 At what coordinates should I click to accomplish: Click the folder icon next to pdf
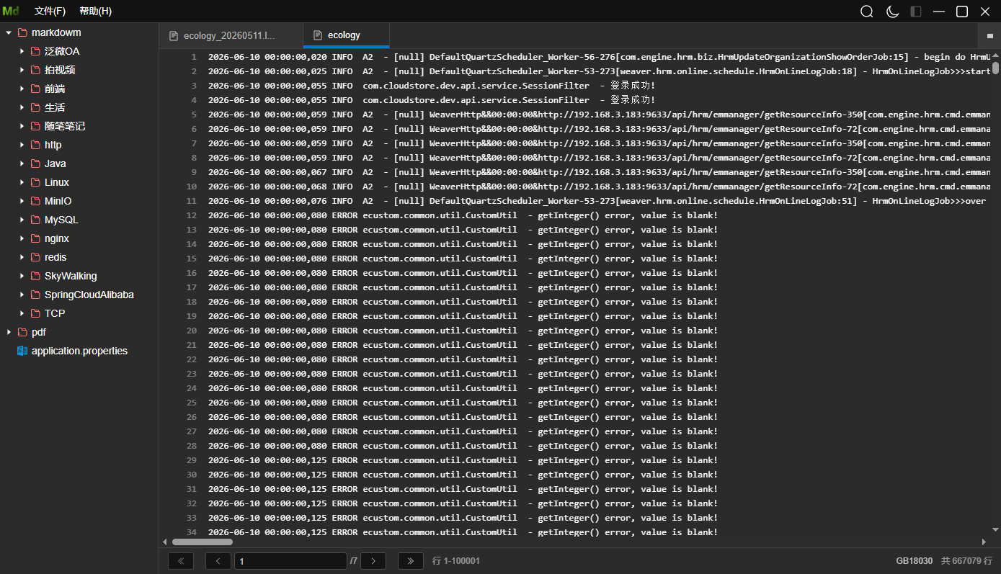(x=22, y=332)
